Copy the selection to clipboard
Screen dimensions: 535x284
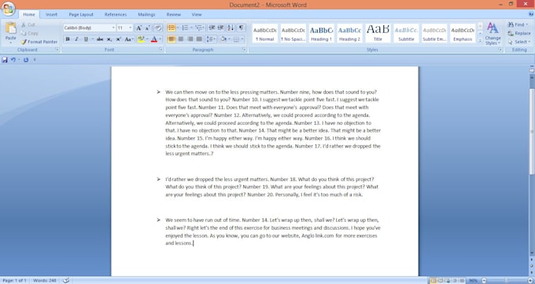(x=29, y=33)
